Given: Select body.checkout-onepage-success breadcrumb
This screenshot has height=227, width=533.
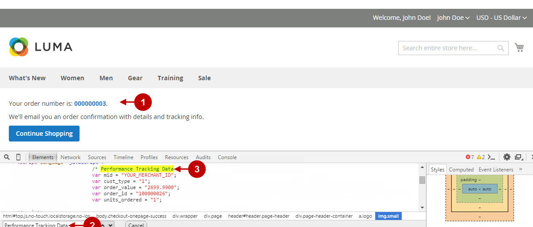Looking at the screenshot, I should [x=131, y=216].
